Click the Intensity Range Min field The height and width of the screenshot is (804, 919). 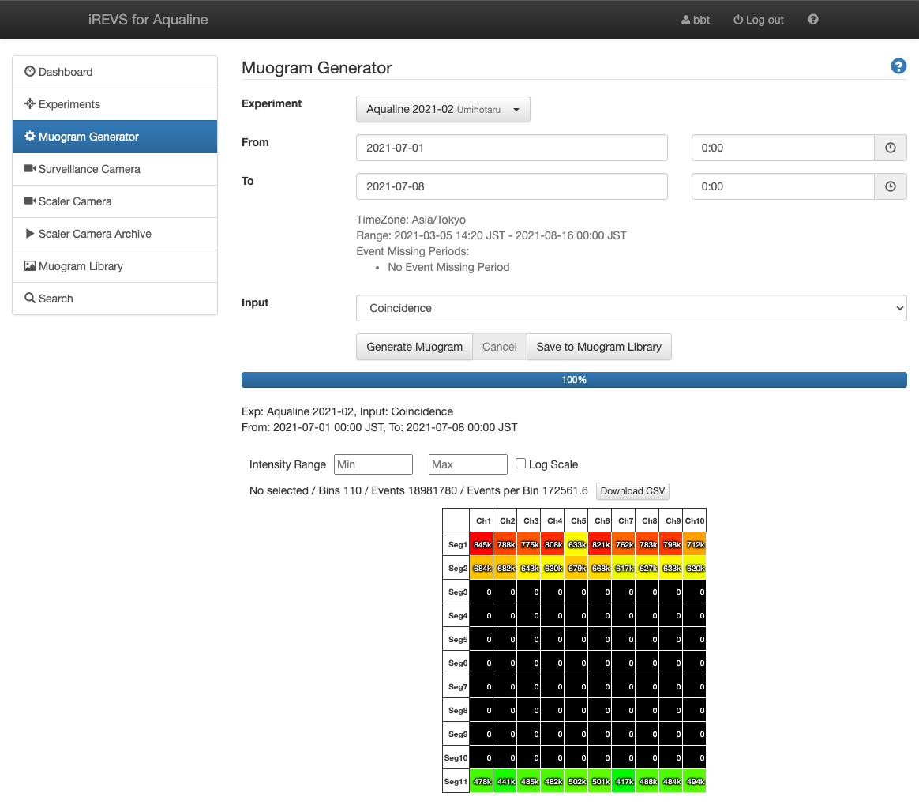click(373, 464)
